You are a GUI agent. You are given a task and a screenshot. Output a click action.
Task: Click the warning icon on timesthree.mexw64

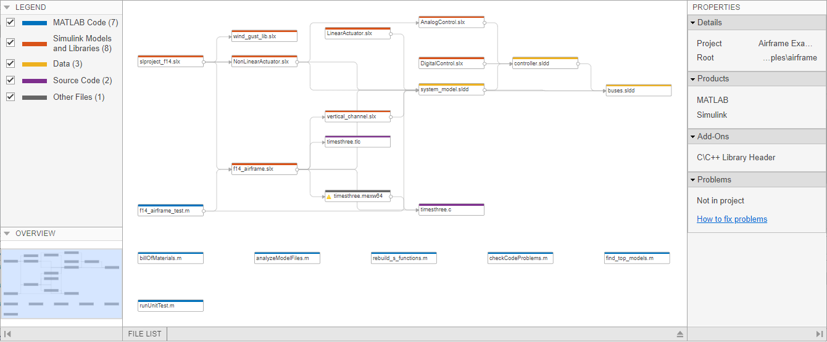329,197
